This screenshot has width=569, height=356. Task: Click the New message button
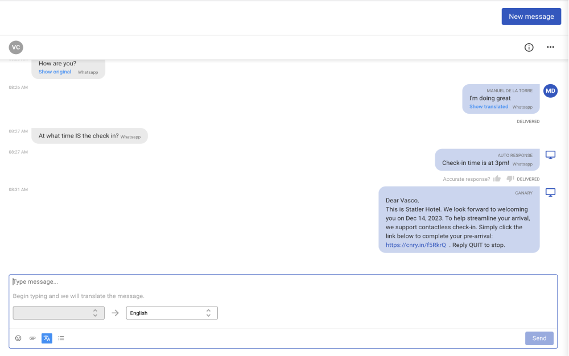(x=531, y=16)
